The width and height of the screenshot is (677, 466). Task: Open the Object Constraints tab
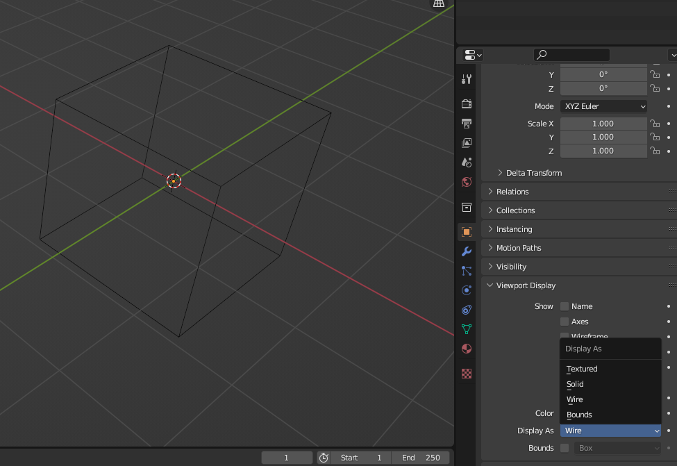click(x=467, y=310)
